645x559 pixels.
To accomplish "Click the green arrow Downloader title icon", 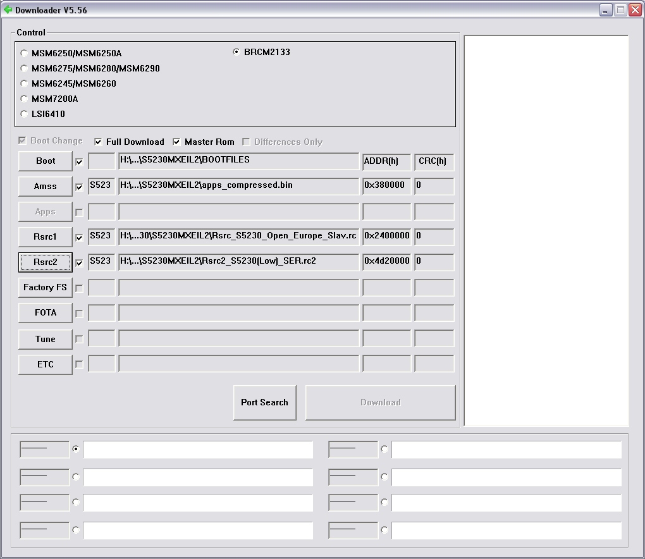I will (8, 9).
